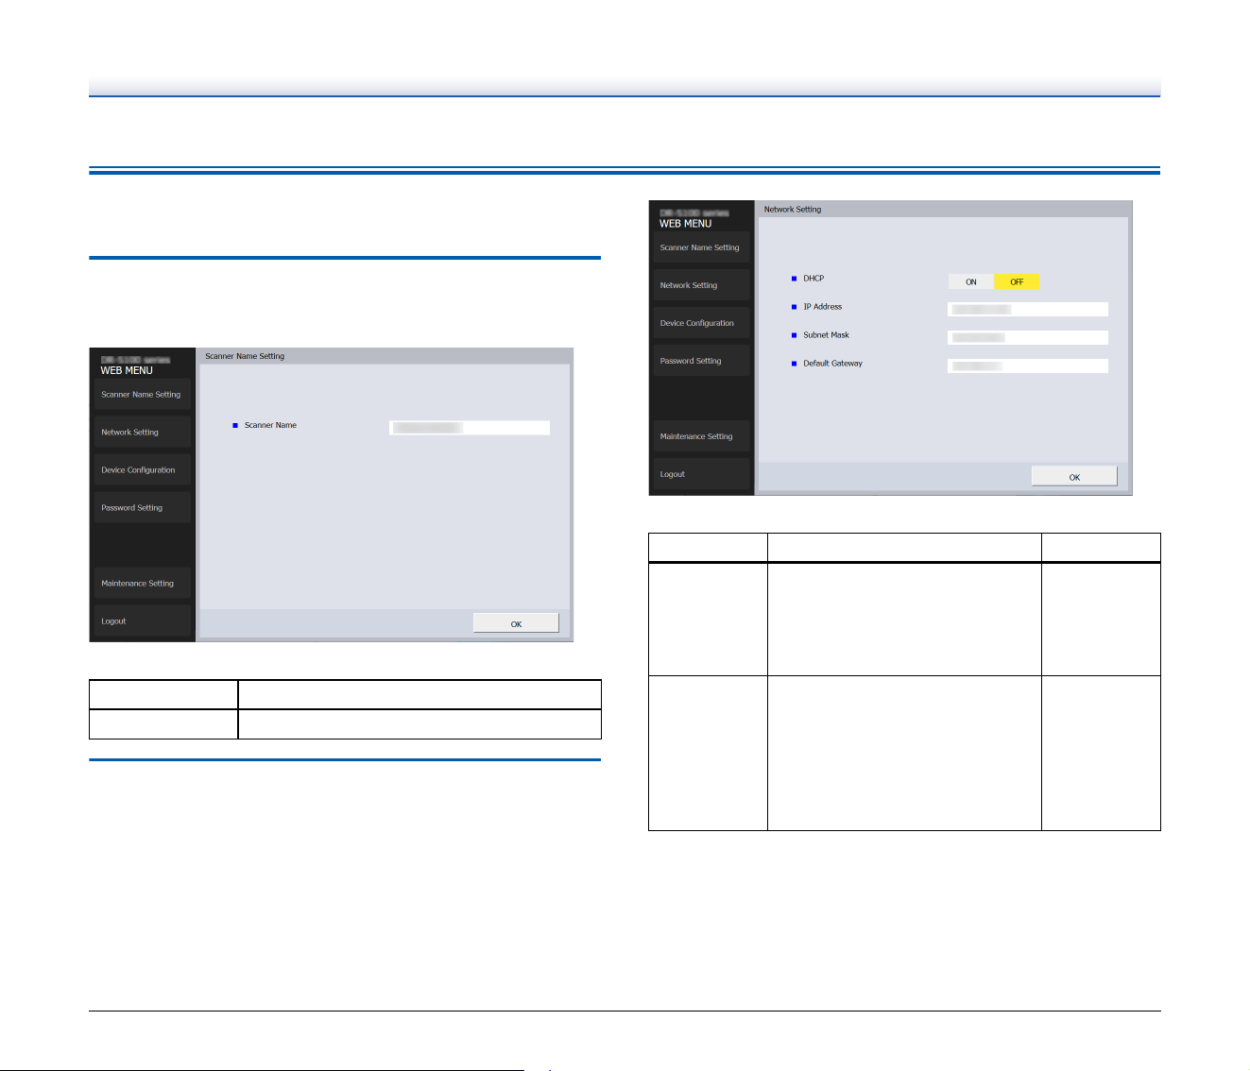Open Password Setting in left screenshot menu
The width and height of the screenshot is (1250, 1071).
142,508
